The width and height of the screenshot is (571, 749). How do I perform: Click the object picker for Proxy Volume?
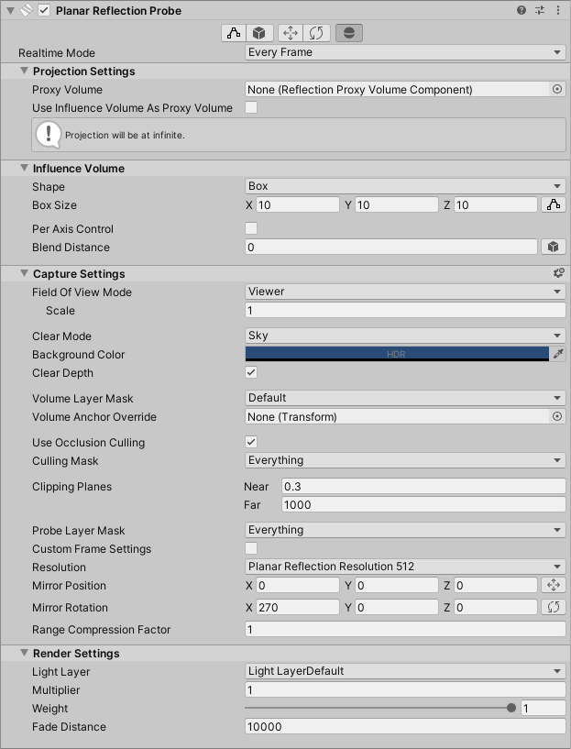pyautogui.click(x=556, y=90)
